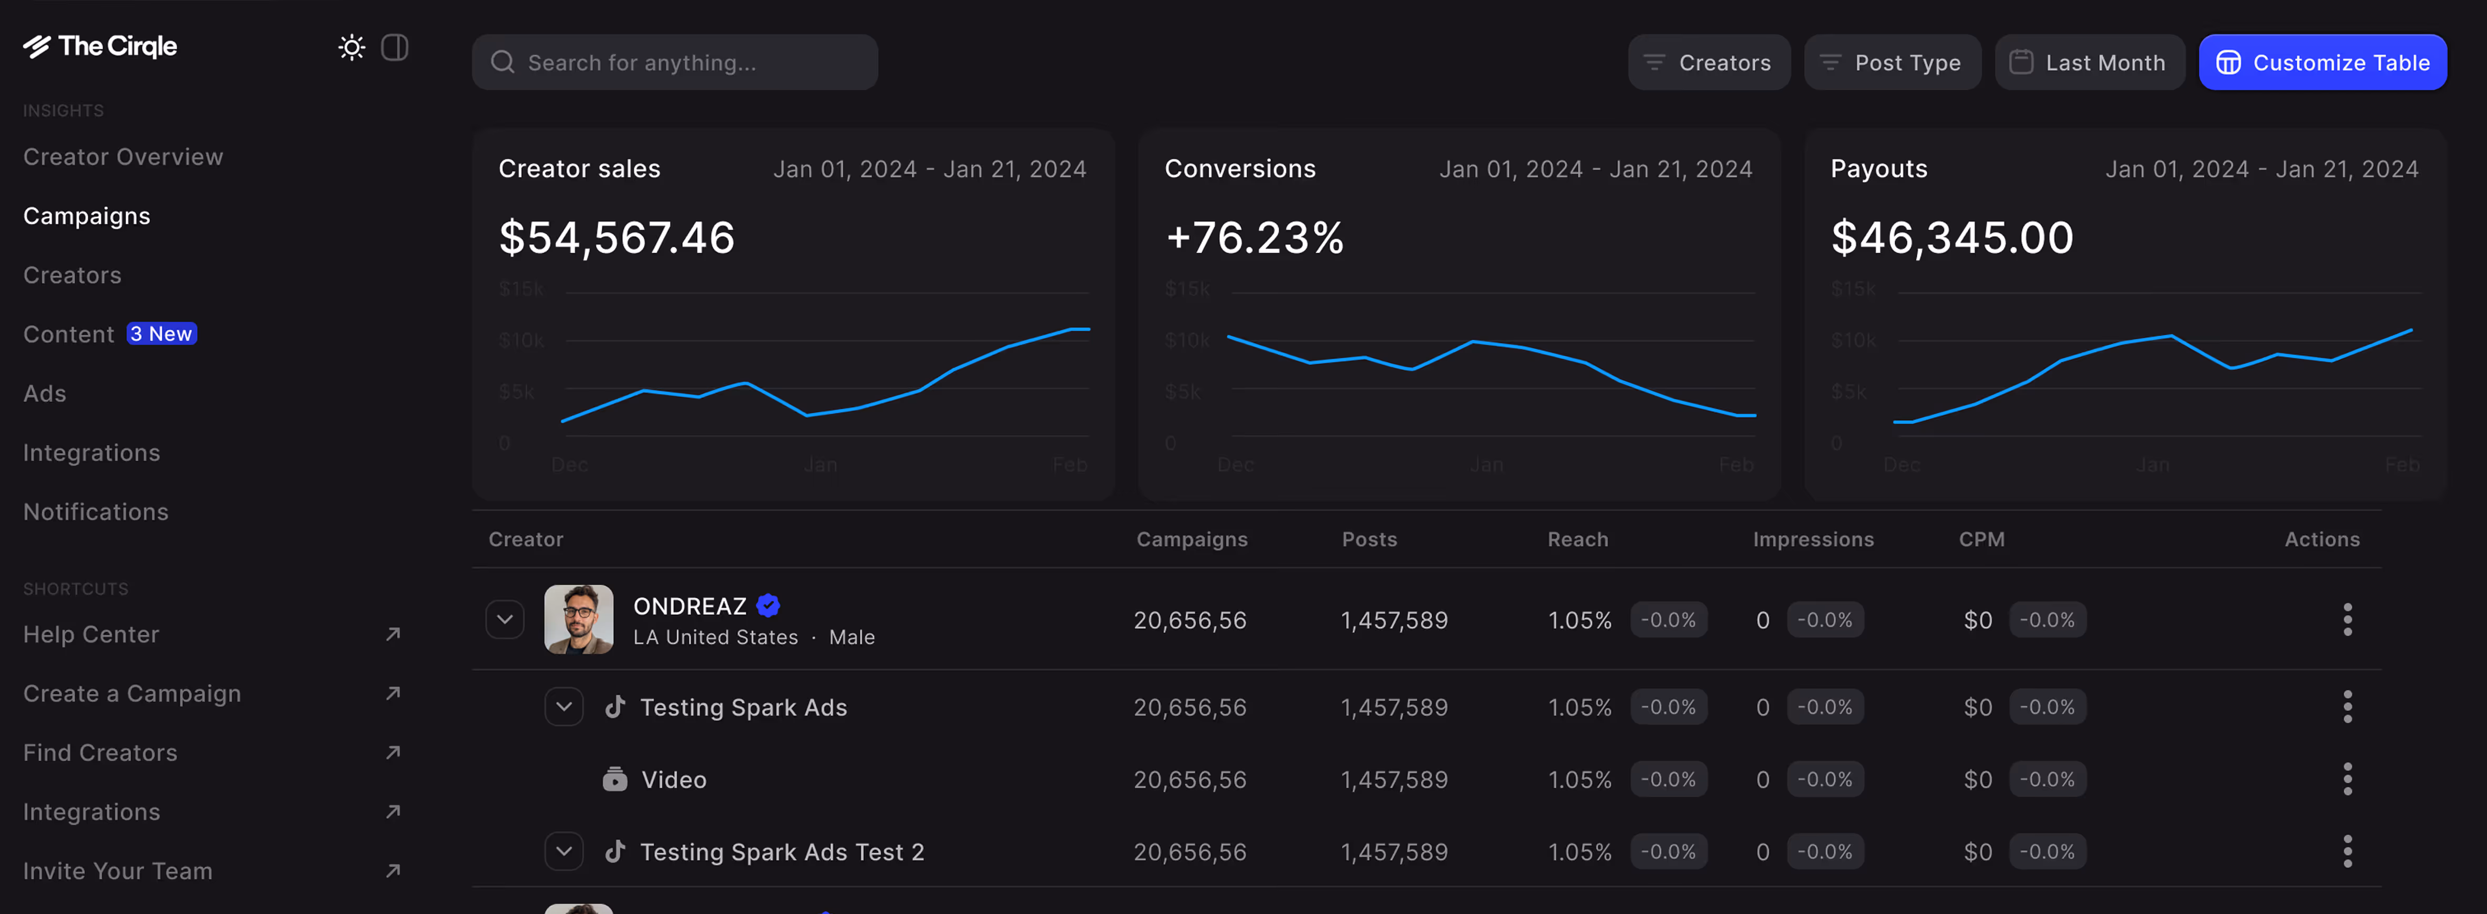This screenshot has height=914, width=2487.
Task: Expand Testing Spark Ads campaign chevron
Action: [x=564, y=707]
